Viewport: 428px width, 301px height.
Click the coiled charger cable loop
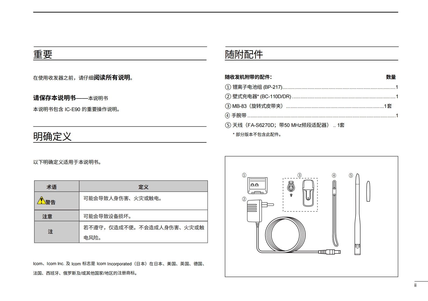(285, 234)
